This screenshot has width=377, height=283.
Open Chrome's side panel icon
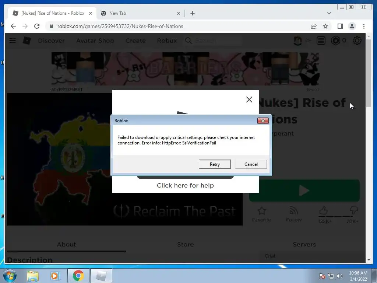tap(340, 26)
